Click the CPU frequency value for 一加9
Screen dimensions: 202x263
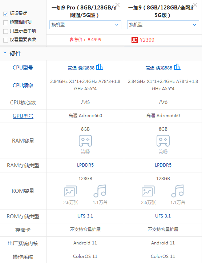163,85
